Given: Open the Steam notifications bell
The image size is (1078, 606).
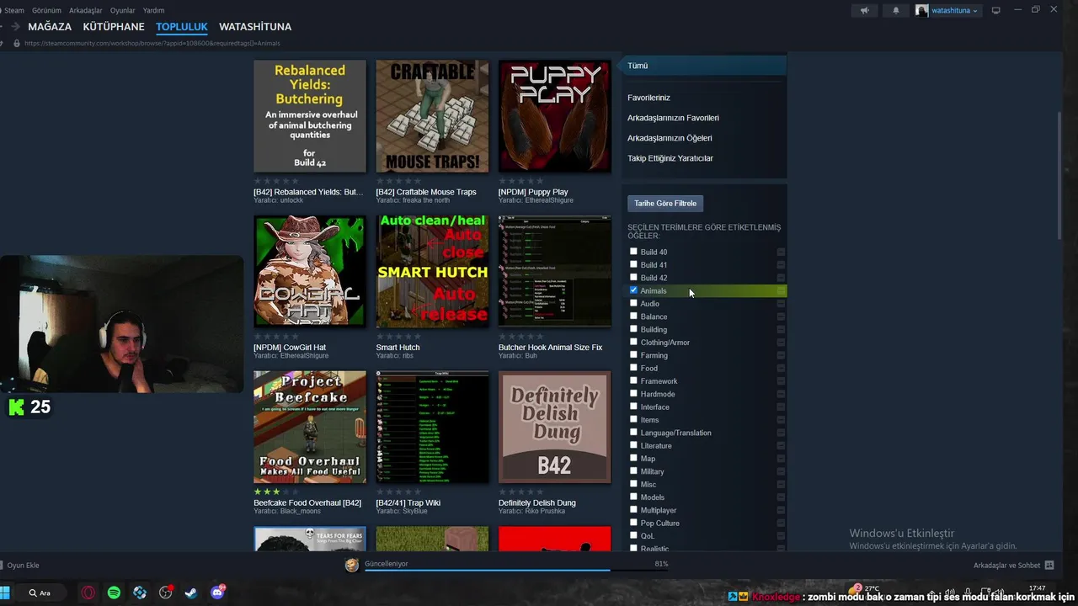Looking at the screenshot, I should (895, 10).
